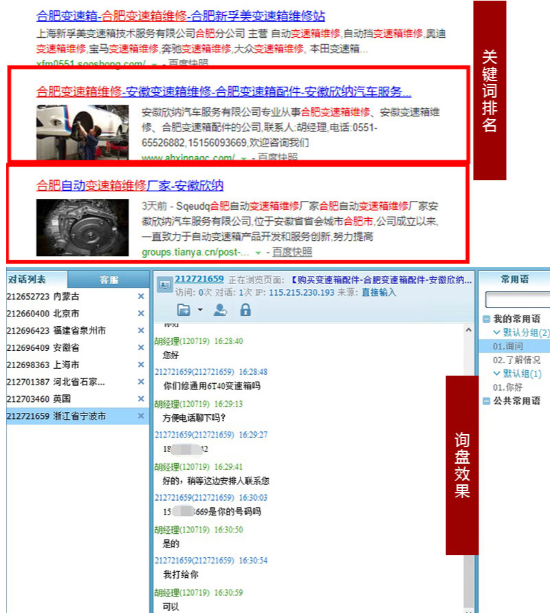Click the padlock icon in chat toolbar

pos(245,310)
